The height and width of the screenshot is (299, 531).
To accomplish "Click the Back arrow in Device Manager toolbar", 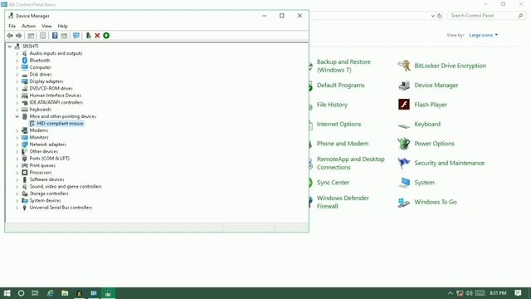I will click(x=10, y=36).
